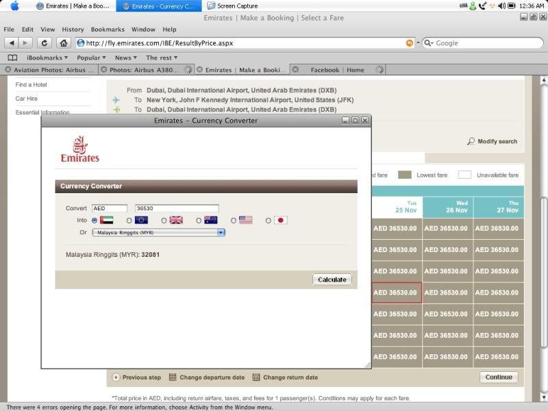Open the Help menu
This screenshot has width=548, height=411.
(169, 29)
